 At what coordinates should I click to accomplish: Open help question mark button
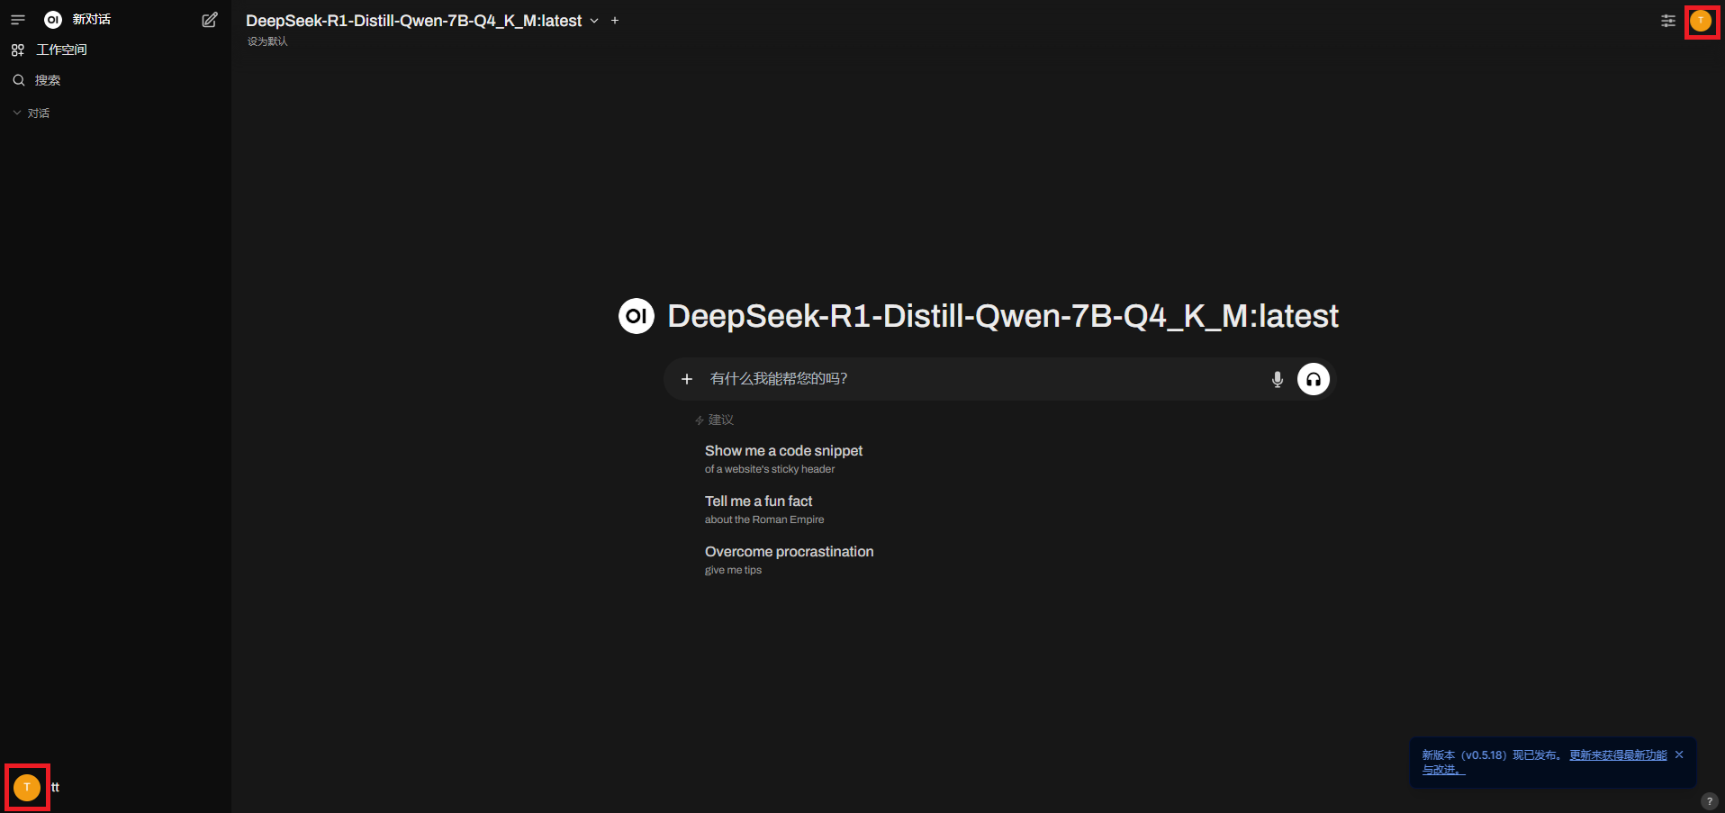click(x=1709, y=801)
